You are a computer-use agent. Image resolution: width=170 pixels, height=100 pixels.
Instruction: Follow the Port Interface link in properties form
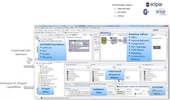click(x=129, y=94)
